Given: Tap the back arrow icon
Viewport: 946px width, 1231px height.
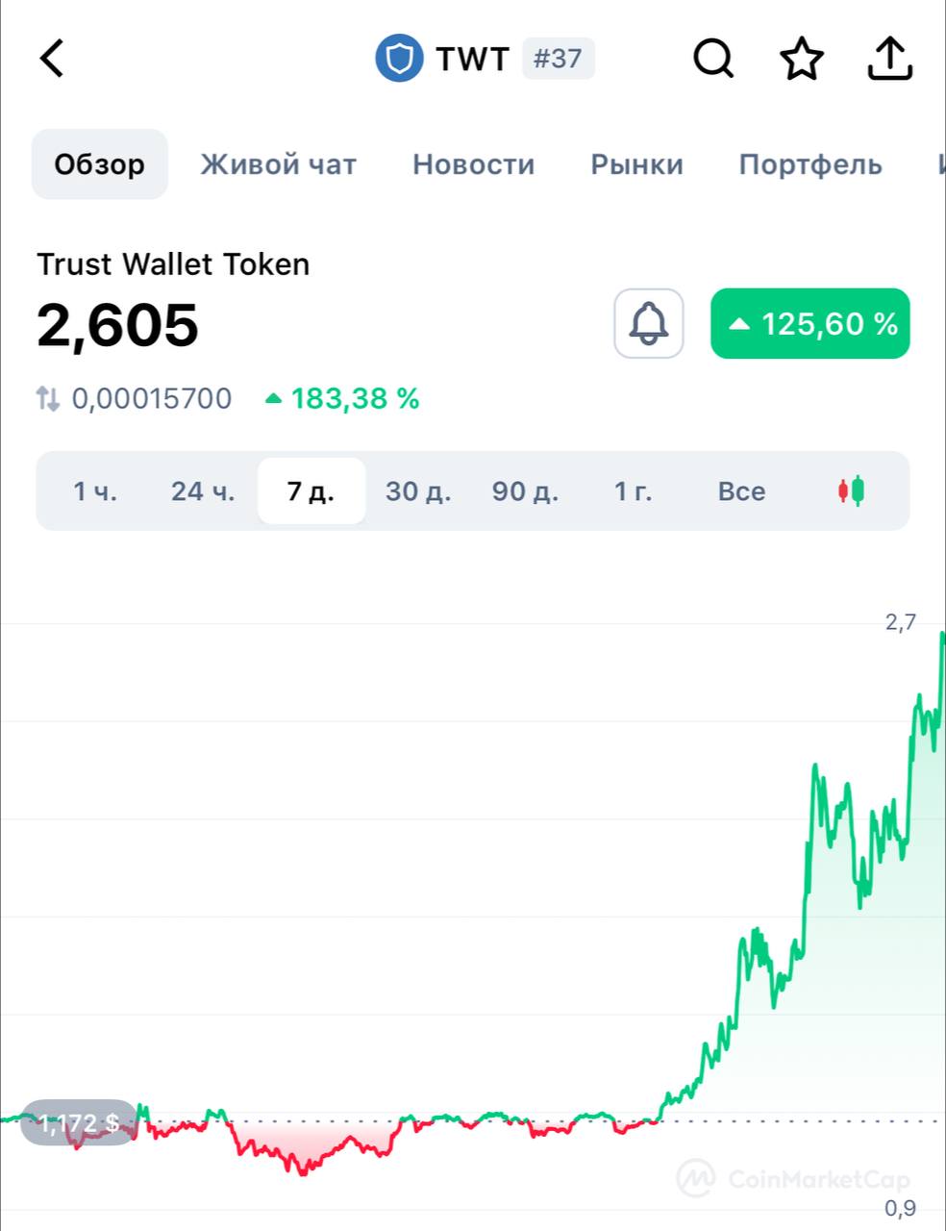Looking at the screenshot, I should tap(52, 58).
